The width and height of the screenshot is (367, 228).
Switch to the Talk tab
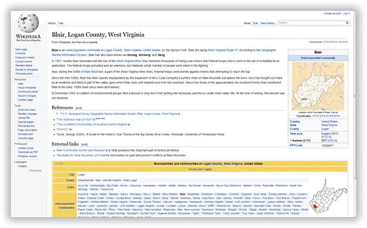[61, 23]
